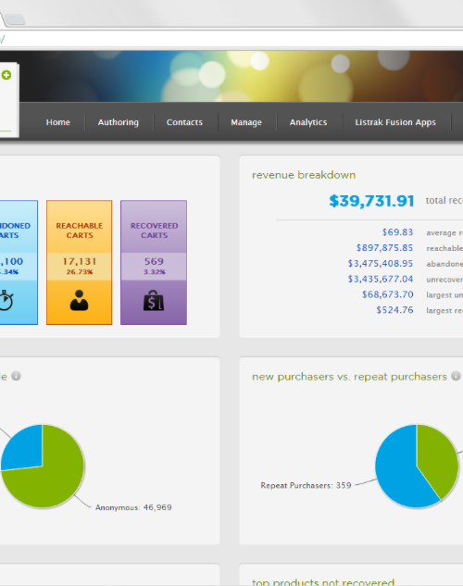This screenshot has width=463, height=586.
Task: Click the Abandoned Carts tile
Action: coord(19,262)
